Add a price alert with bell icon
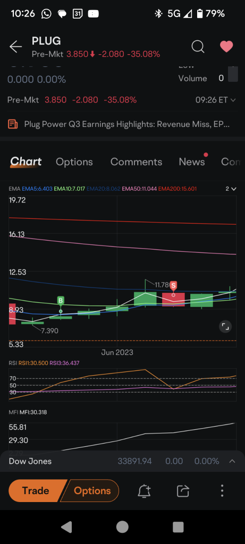245x544 pixels. (144, 491)
